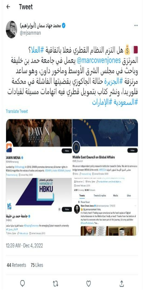143x290 pixels.
Task: Click the 12:39 AM · Dec 4, 2022 timestamp
Action: pos(25,245)
